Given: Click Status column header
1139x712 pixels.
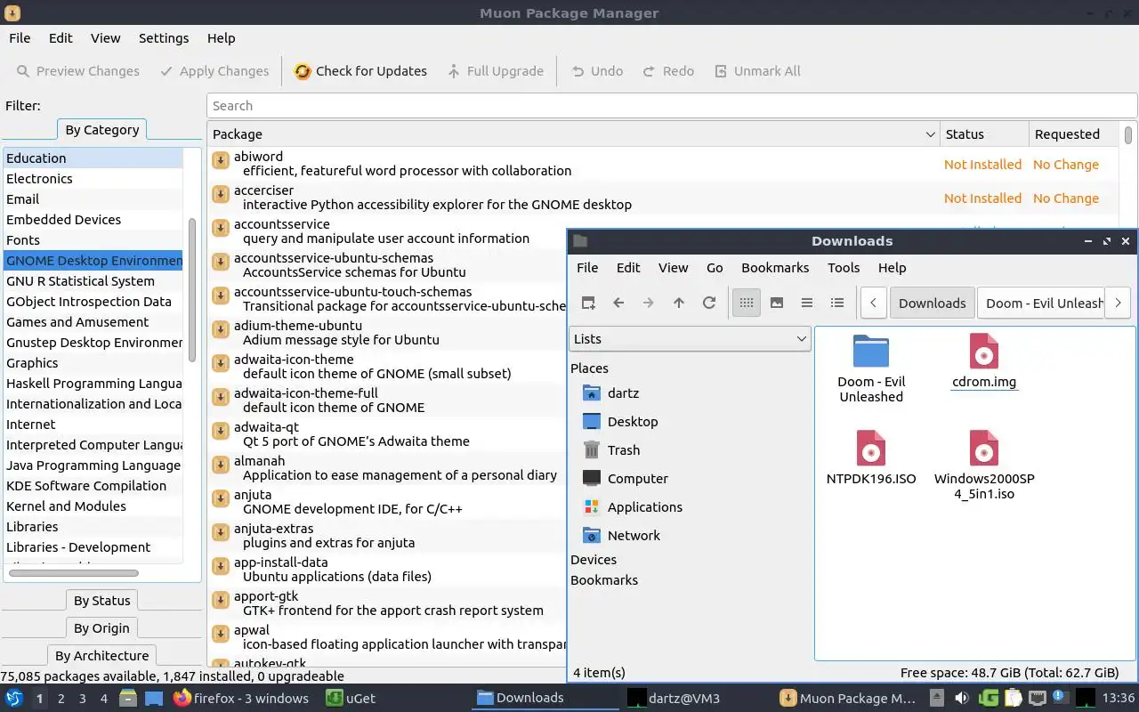Looking at the screenshot, I should pos(983,134).
